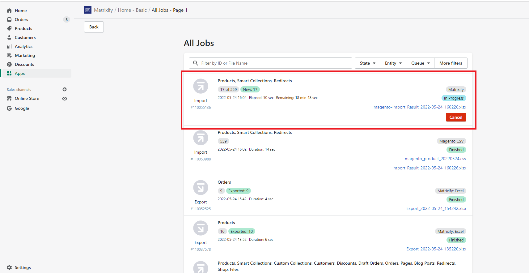The image size is (529, 273).
Task: Click the in-progress Import job icon
Action: coord(201,86)
